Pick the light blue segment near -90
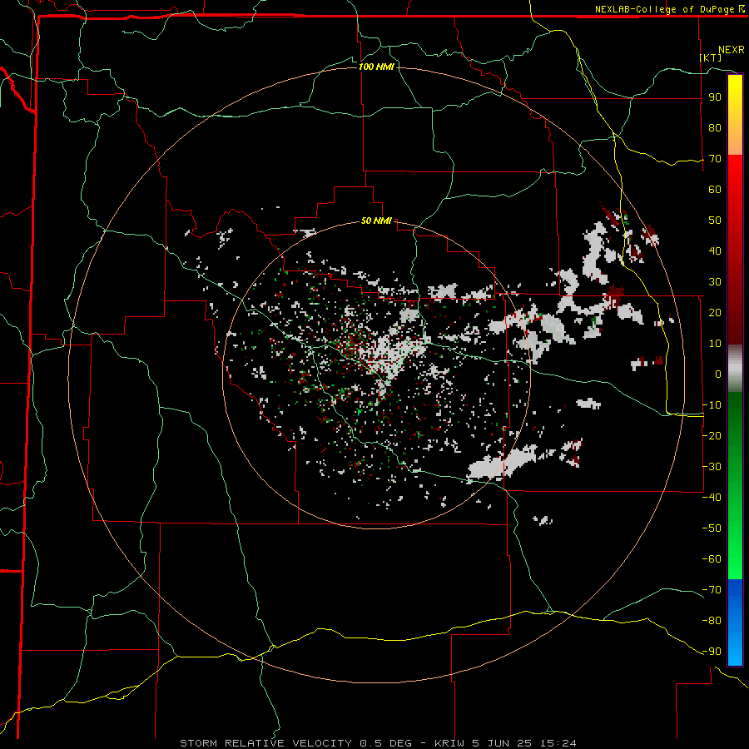The height and width of the screenshot is (749, 749). 735,652
